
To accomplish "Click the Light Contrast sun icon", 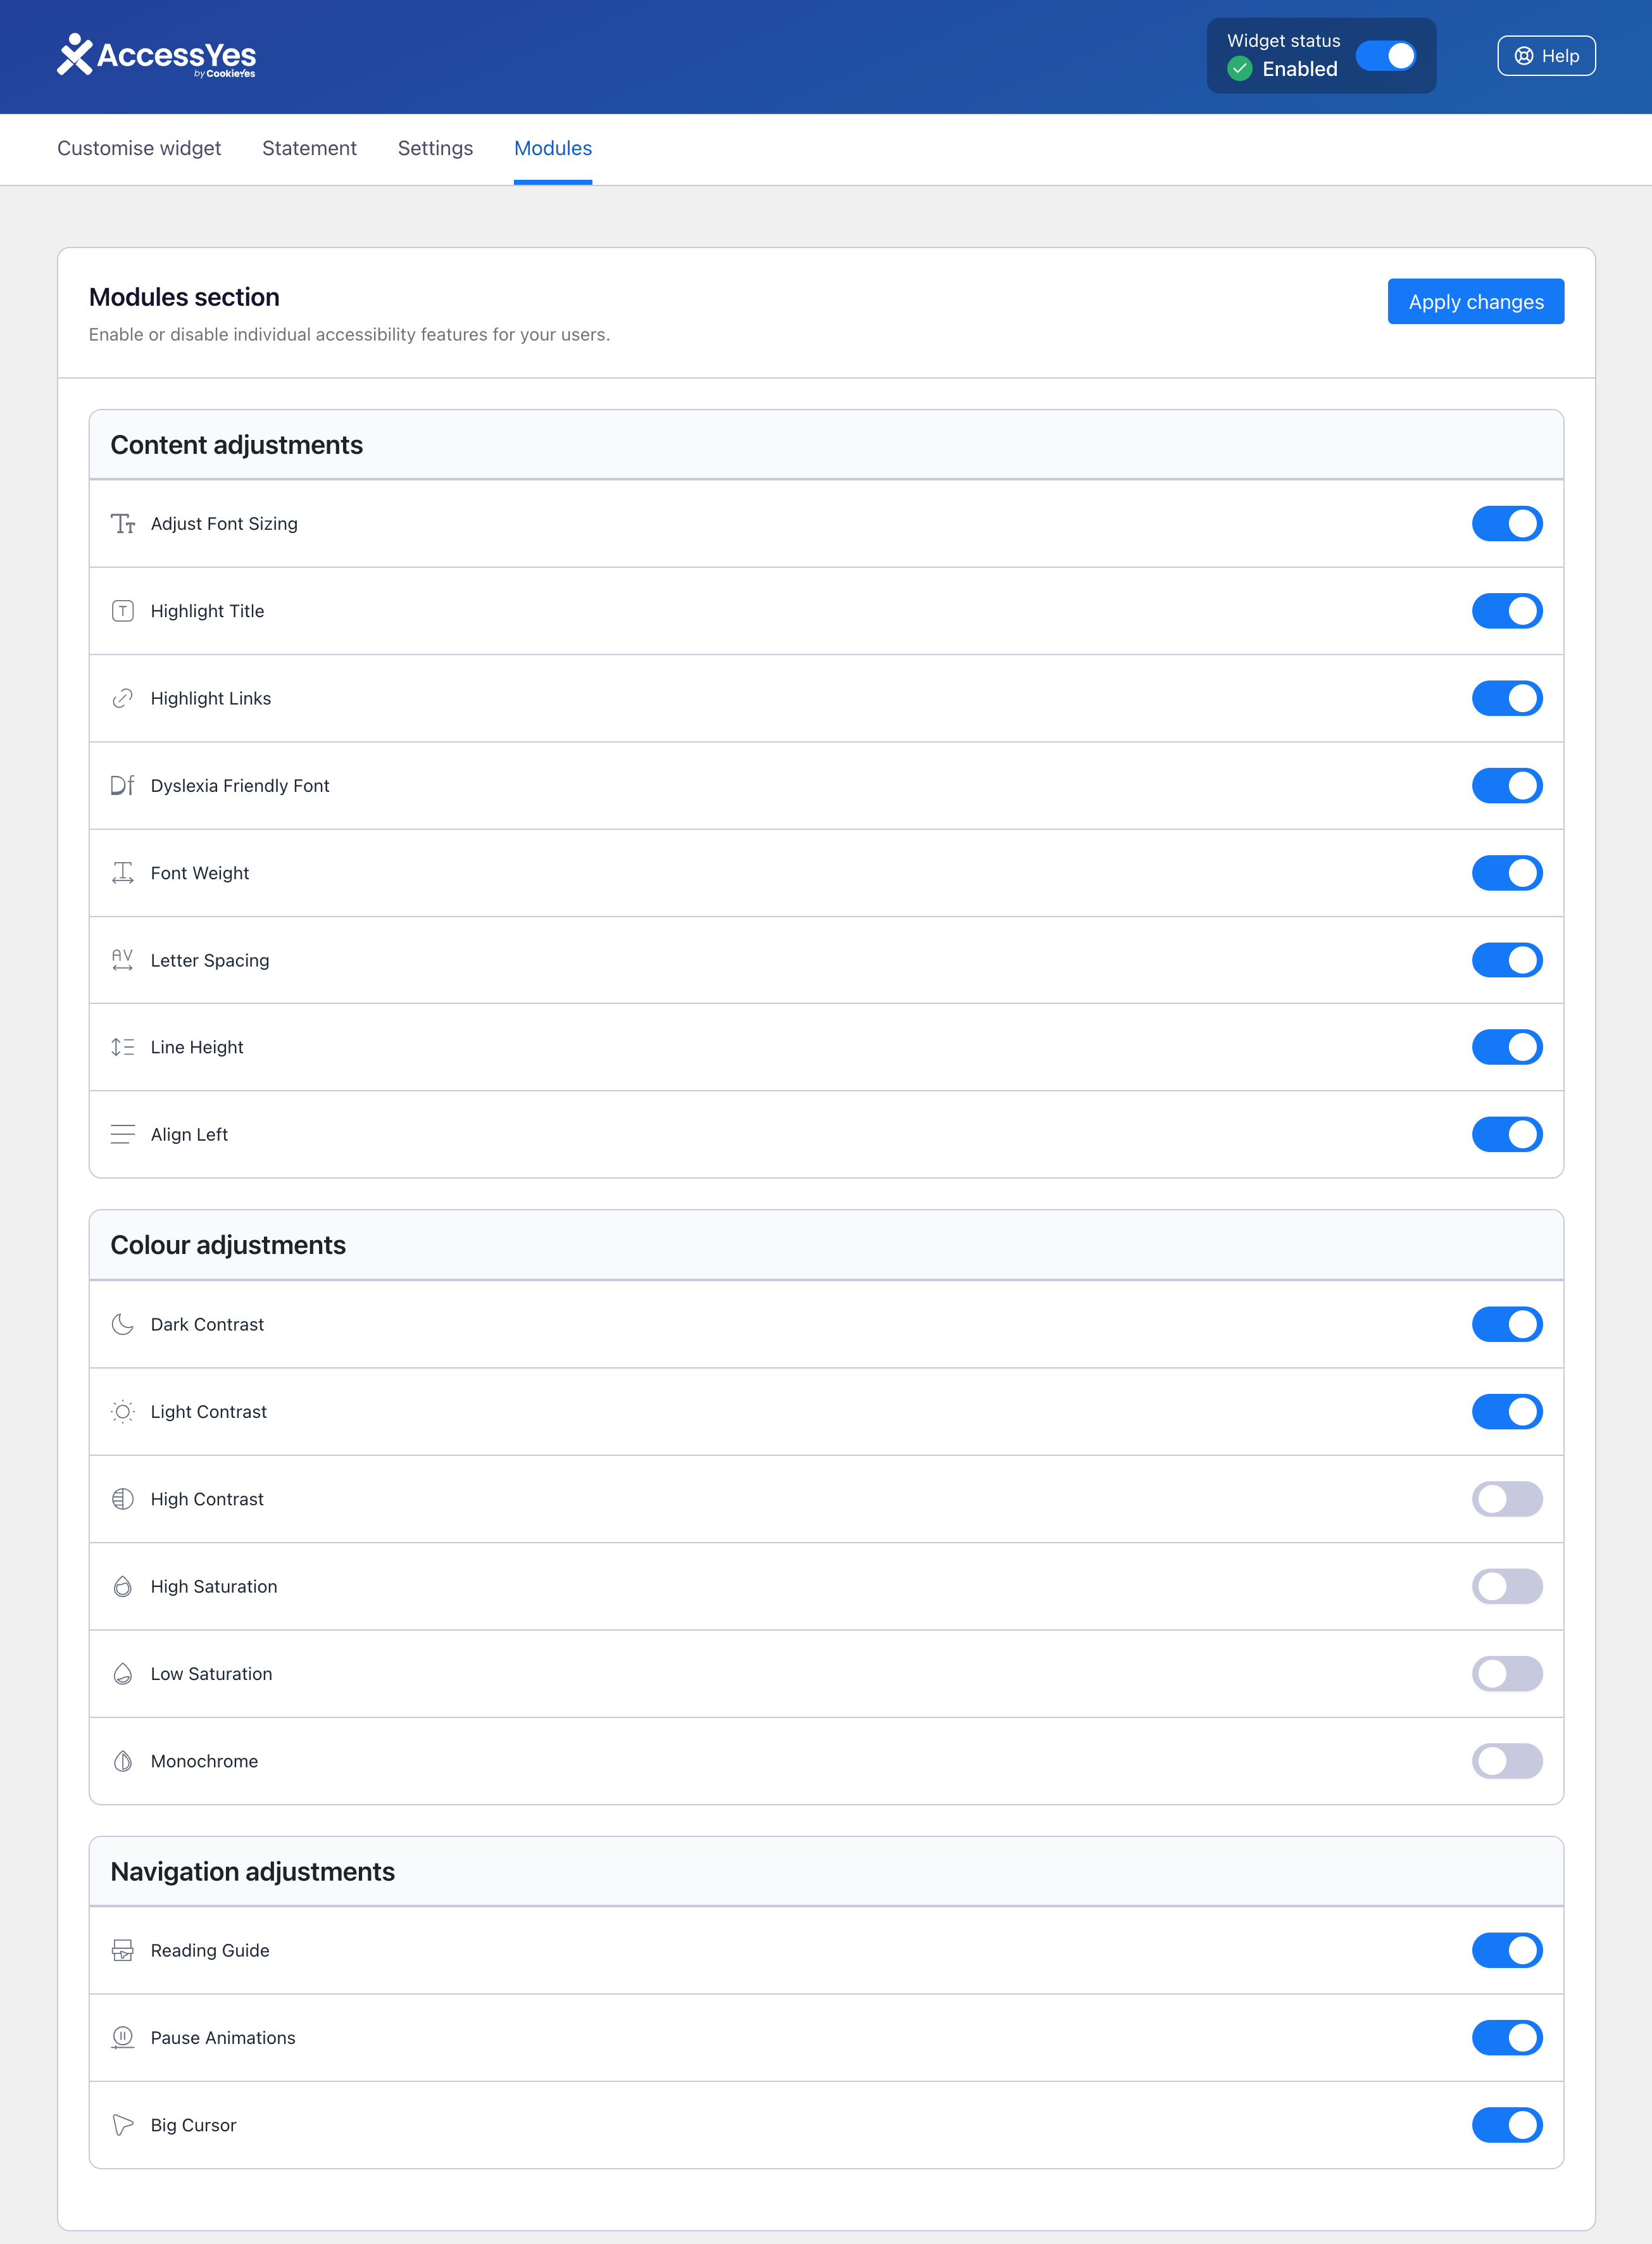I will [122, 1411].
